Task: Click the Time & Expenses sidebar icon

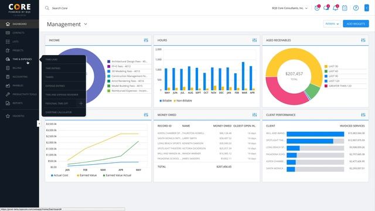Action: tap(8, 59)
